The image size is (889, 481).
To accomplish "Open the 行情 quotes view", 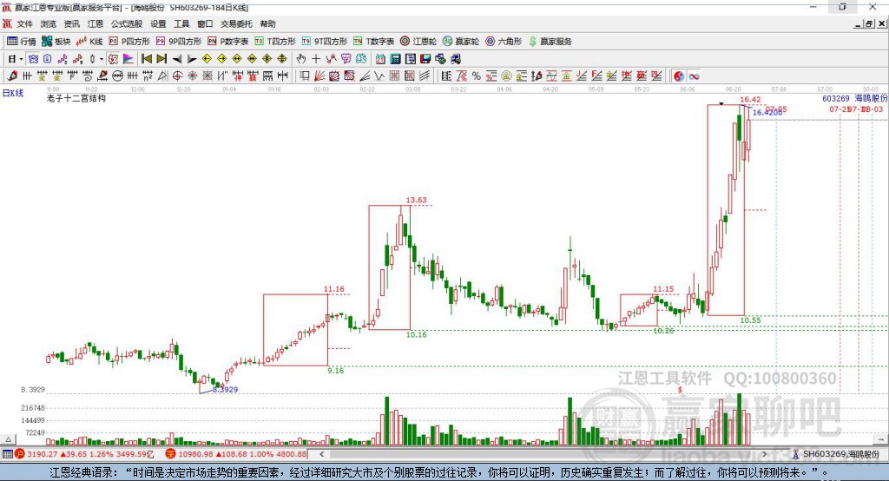I will coord(22,42).
